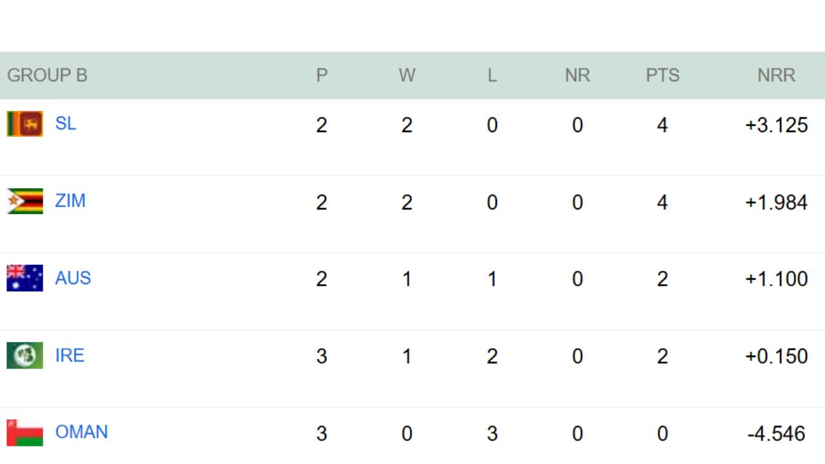Click the NRR column header

[x=776, y=75]
